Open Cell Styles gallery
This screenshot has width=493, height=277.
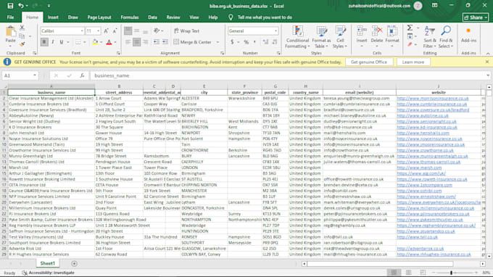340,37
